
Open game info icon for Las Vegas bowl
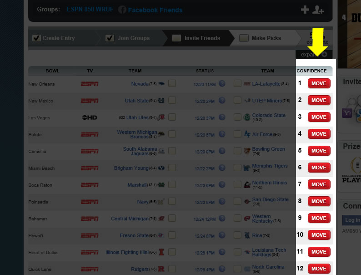coord(222,117)
